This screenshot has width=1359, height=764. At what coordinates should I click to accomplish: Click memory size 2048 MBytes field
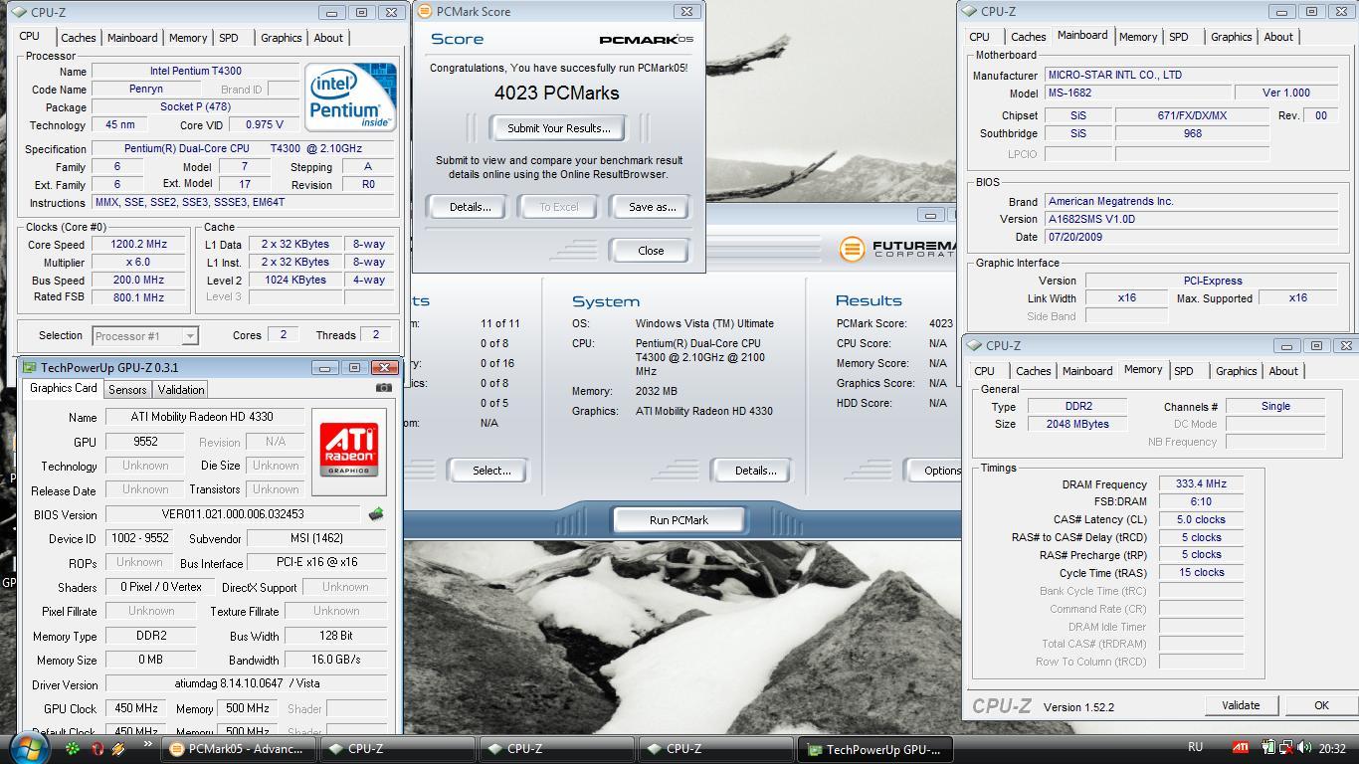tap(1076, 424)
